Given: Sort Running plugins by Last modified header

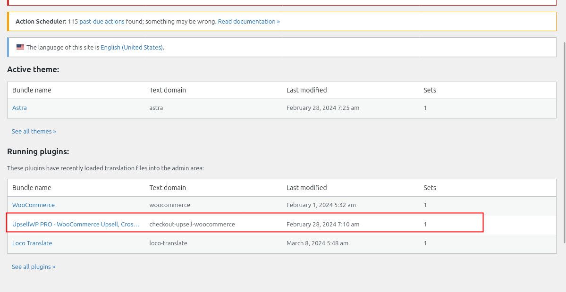Looking at the screenshot, I should tap(306, 188).
